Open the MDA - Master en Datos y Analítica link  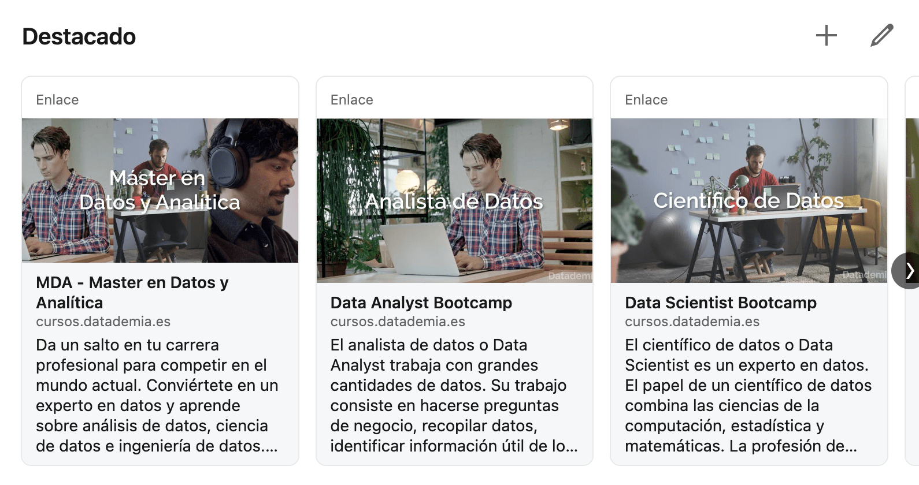click(x=132, y=292)
